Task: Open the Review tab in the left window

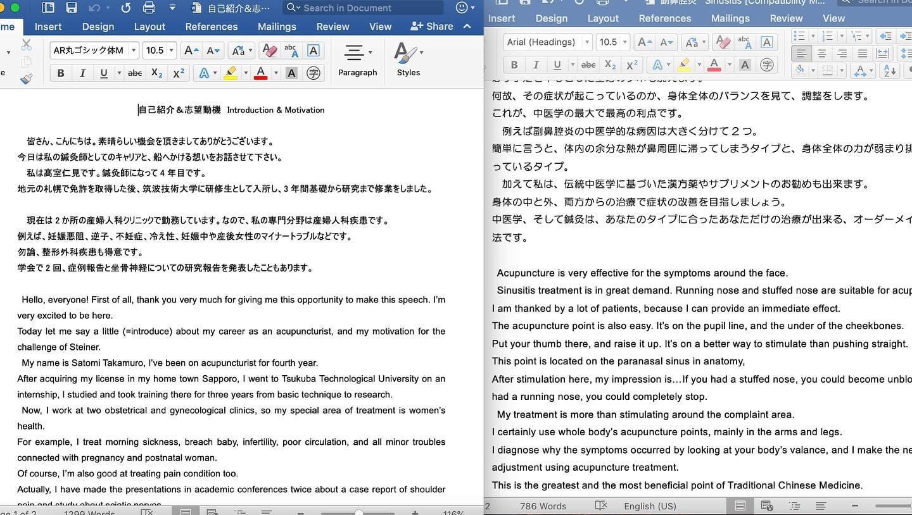Action: (332, 27)
